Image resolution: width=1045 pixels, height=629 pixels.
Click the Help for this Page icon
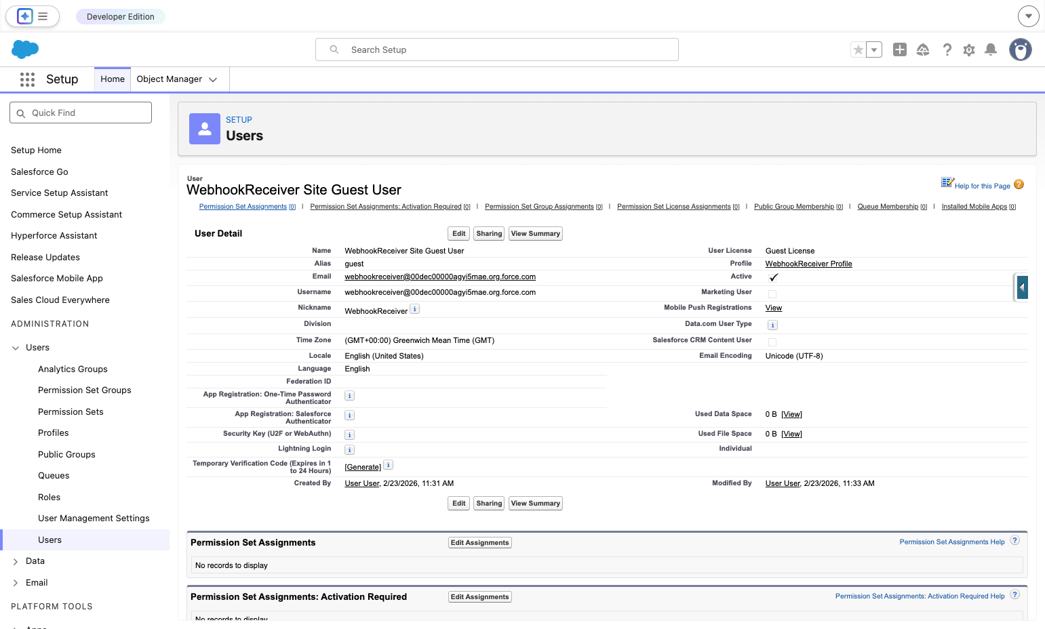(1019, 184)
